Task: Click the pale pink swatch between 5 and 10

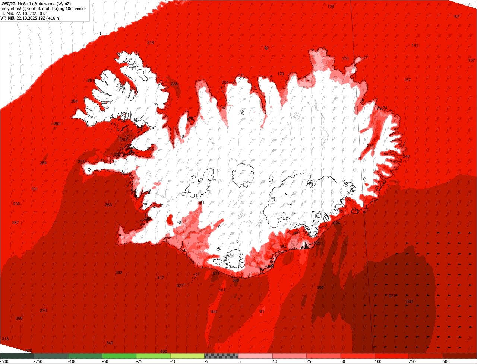Action: (x=256, y=356)
